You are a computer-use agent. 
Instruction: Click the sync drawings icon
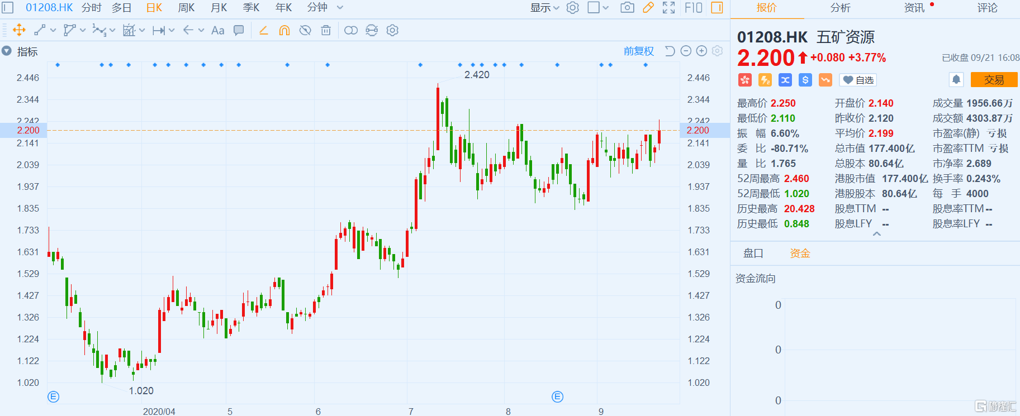(x=372, y=30)
